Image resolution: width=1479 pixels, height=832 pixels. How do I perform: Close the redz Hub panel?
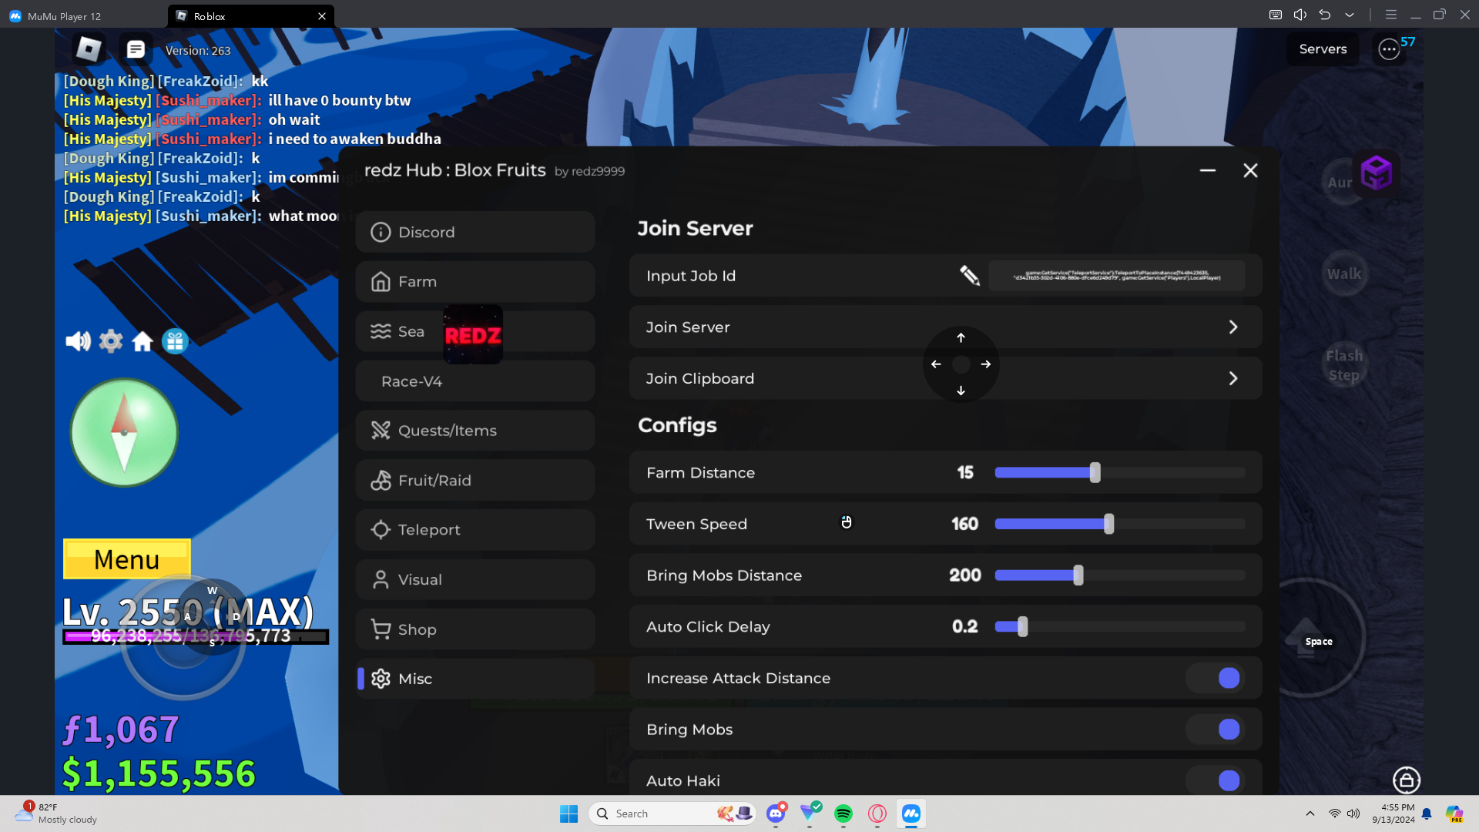tap(1250, 170)
